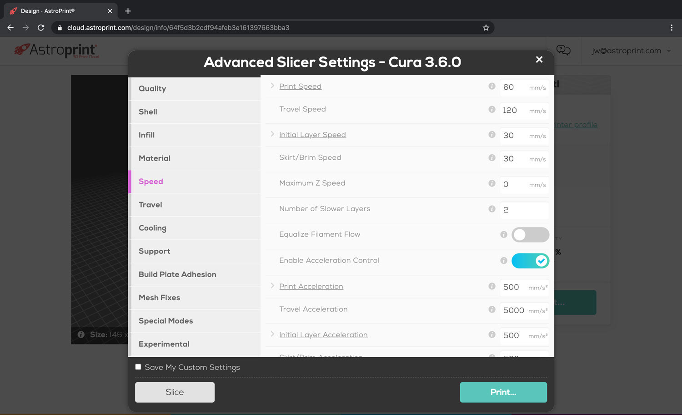Edit the Maximum Z Speed value field
Screen dimensions: 682x415
click(524, 184)
